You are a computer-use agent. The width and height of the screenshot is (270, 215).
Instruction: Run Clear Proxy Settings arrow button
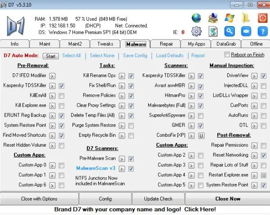click(122, 106)
